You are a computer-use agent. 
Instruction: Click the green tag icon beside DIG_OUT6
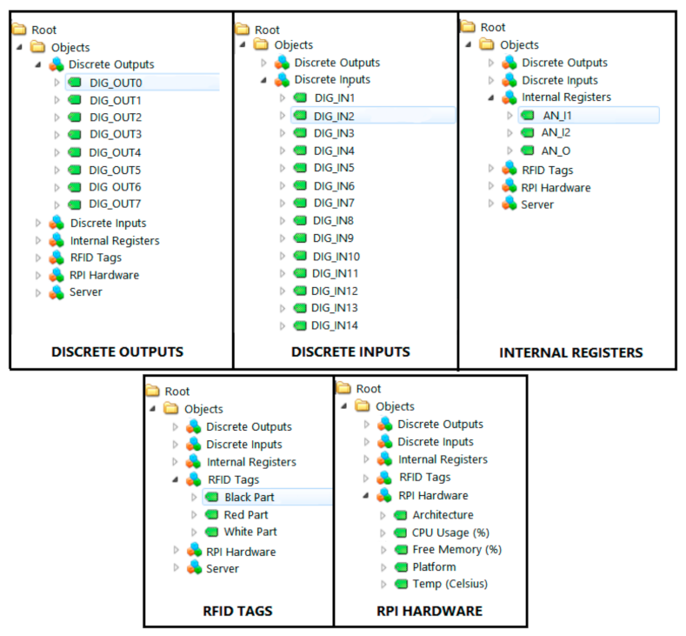pyautogui.click(x=75, y=187)
